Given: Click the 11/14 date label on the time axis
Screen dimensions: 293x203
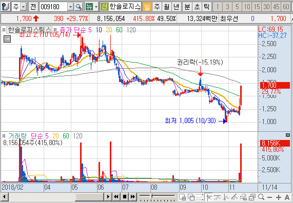Looking at the screenshot, I should (x=269, y=187).
